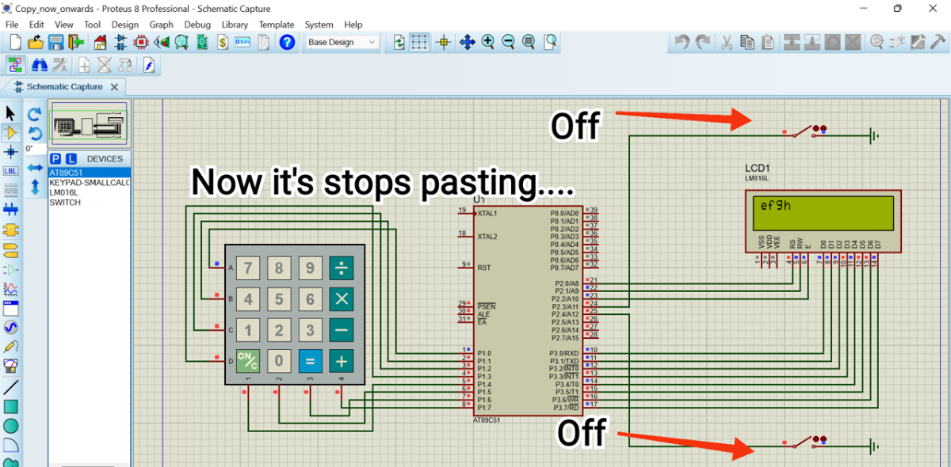Toggle Wire Autorouter icon
The image size is (951, 467).
click(x=15, y=65)
